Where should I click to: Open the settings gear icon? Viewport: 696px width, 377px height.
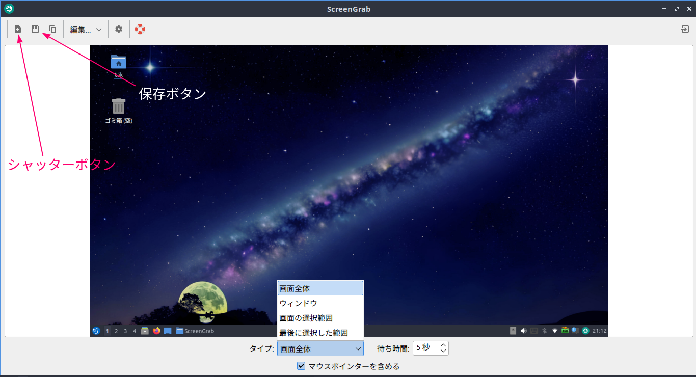(x=119, y=30)
